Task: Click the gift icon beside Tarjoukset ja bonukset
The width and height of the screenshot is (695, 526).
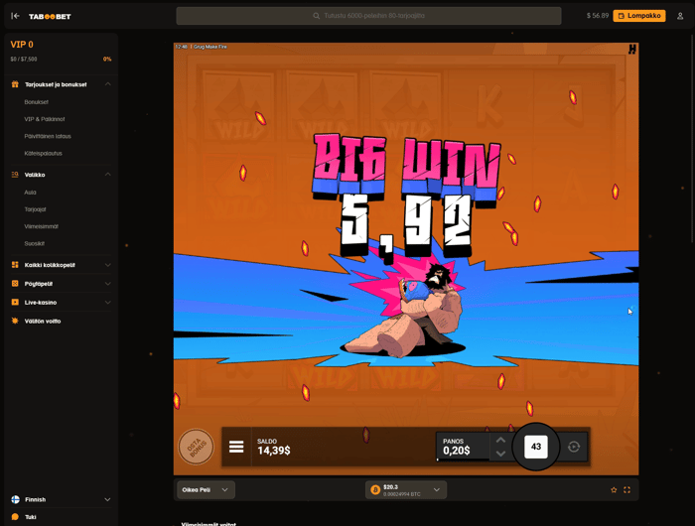Action: (15, 84)
